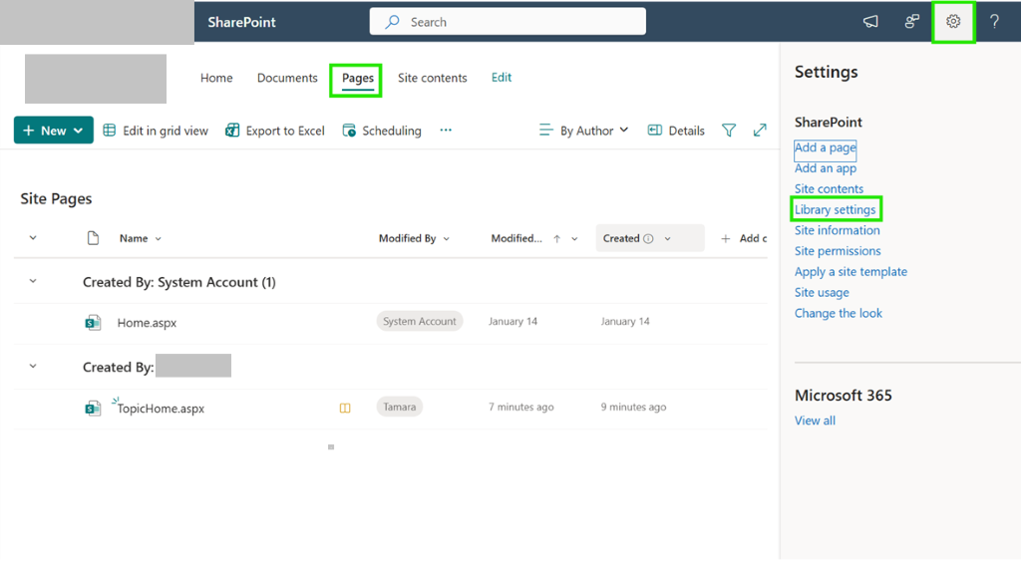Collapse the Created By System Account group
The image size is (1021, 563).
[33, 282]
